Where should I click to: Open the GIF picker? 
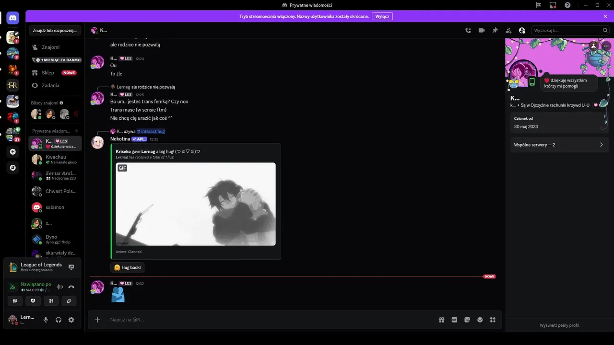point(454,320)
